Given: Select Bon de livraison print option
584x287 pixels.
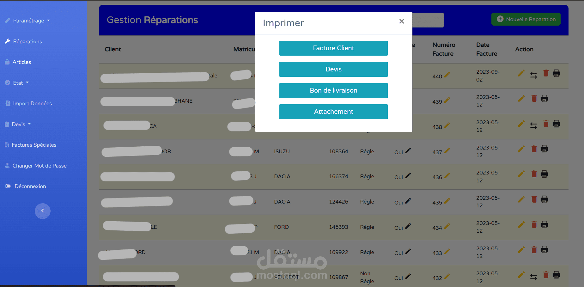Looking at the screenshot, I should (x=333, y=90).
